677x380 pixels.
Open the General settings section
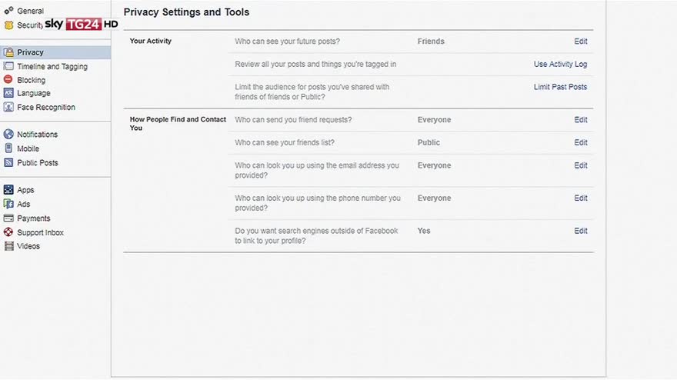point(30,12)
